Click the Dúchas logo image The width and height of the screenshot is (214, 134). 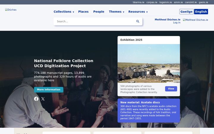(11, 10)
